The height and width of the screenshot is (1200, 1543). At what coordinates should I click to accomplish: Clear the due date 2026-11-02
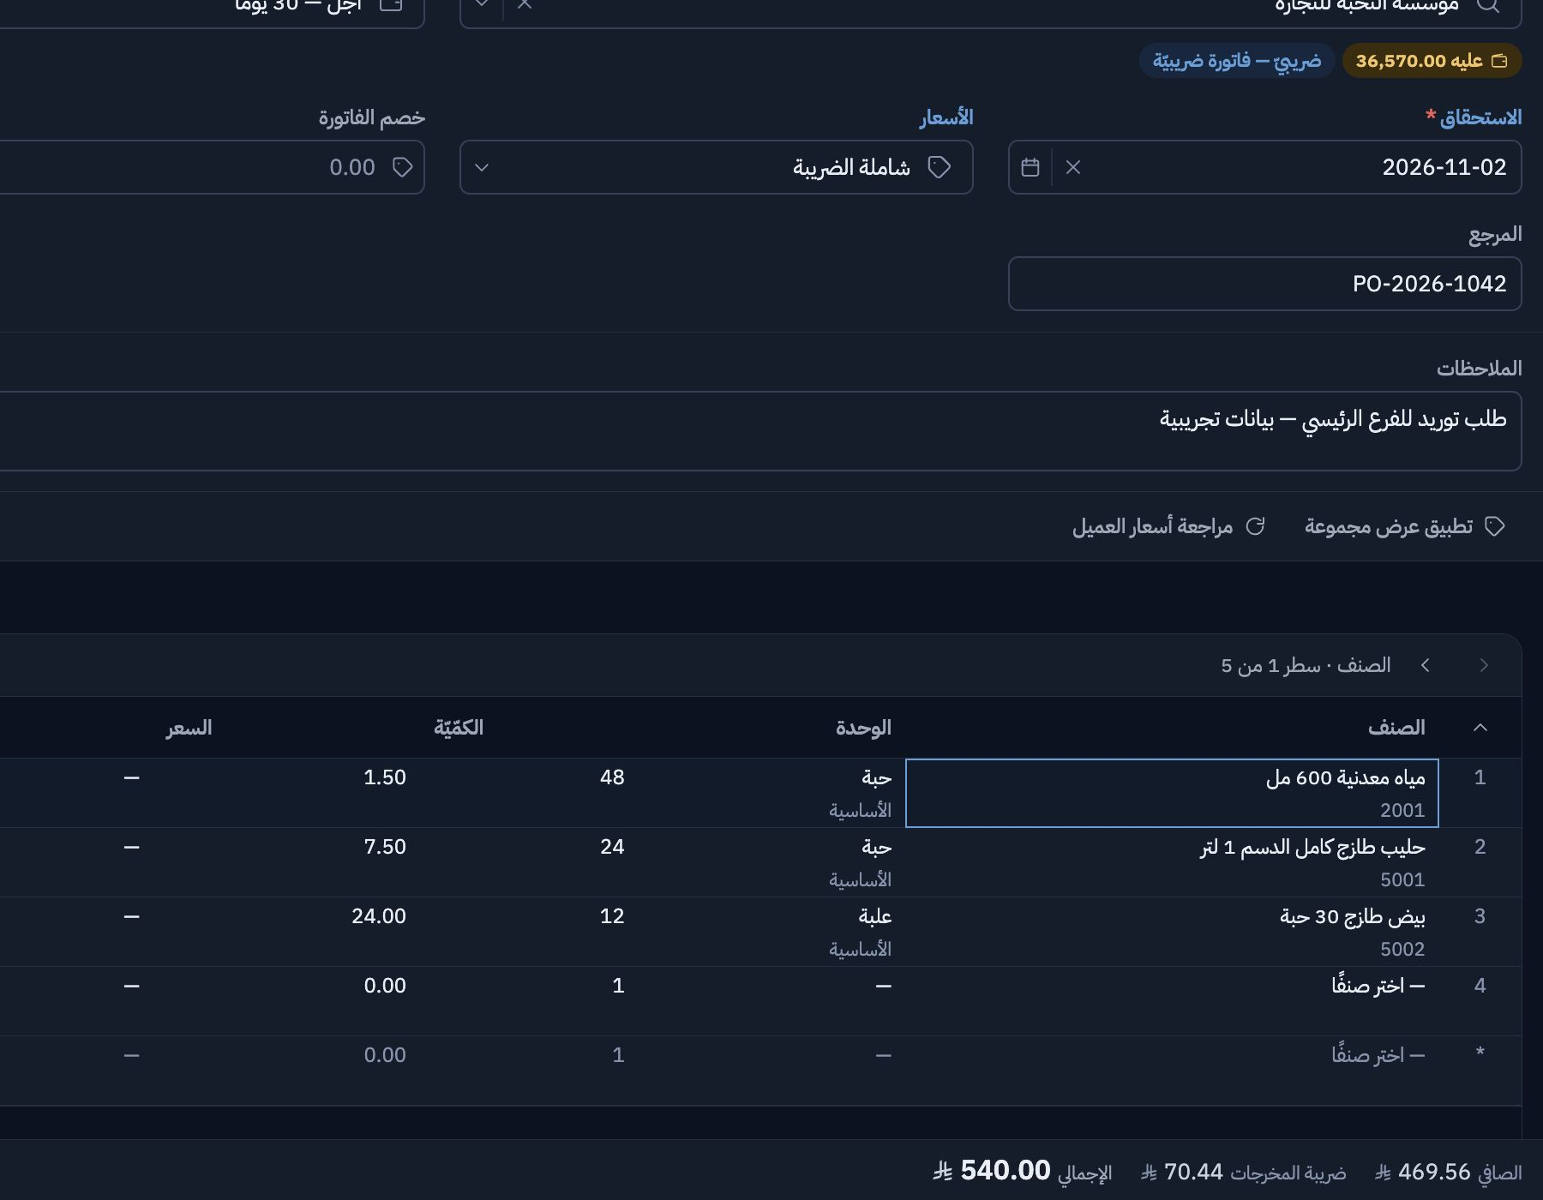tap(1073, 167)
